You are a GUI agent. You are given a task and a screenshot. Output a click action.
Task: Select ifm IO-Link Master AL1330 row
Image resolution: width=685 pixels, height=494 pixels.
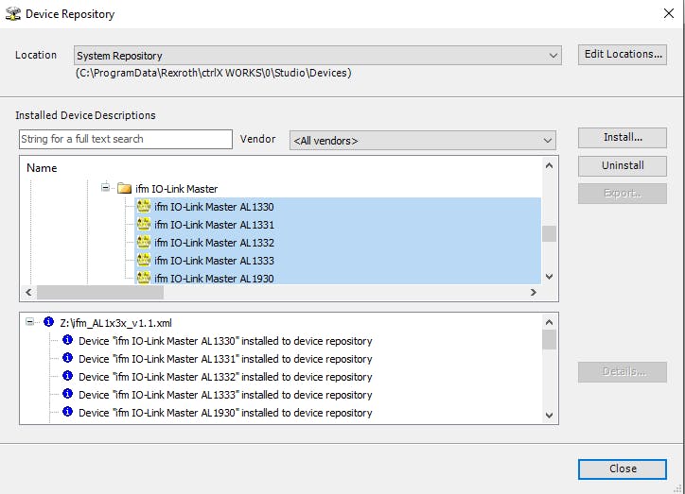coord(338,207)
